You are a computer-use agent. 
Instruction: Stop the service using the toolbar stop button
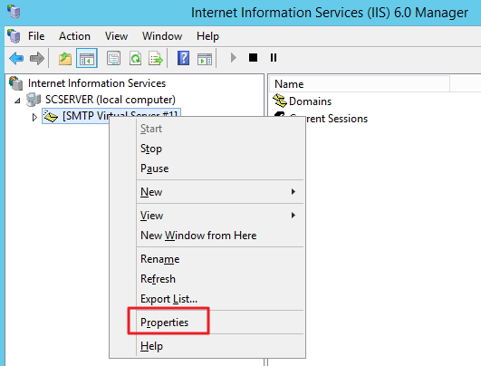(253, 58)
